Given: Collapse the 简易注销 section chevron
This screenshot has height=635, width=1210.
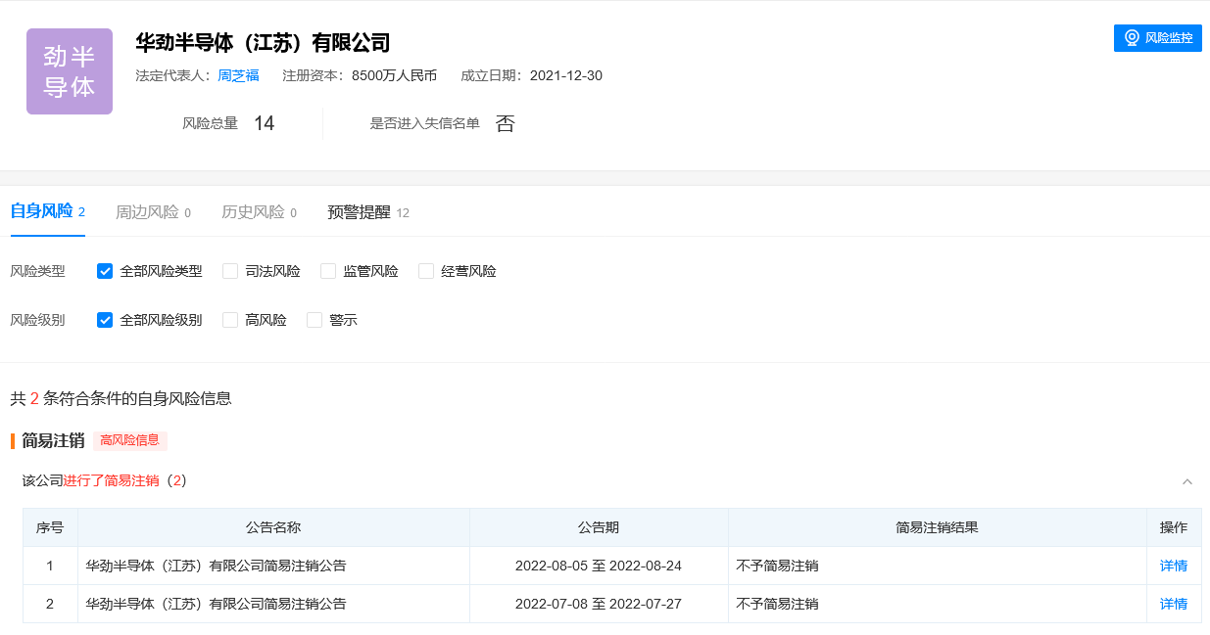Looking at the screenshot, I should [x=1187, y=481].
